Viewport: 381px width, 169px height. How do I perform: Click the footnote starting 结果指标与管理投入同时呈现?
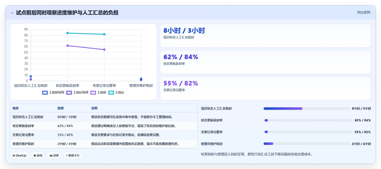point(257,154)
